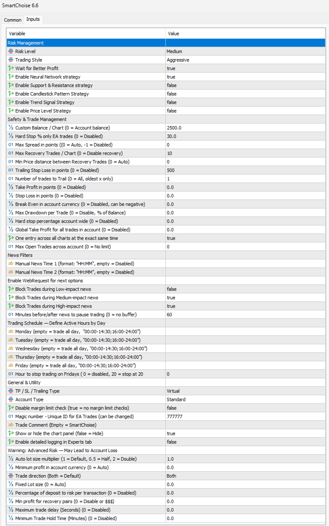Toggle Enable detailed logging in Experts tab value
Screen dimensions: 329x526
[245, 442]
